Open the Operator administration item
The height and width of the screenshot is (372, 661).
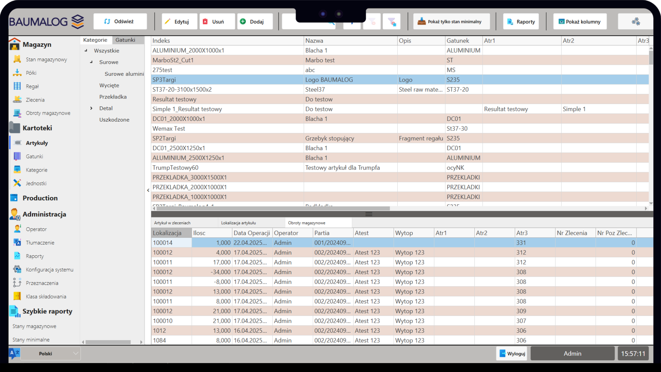pyautogui.click(x=36, y=229)
